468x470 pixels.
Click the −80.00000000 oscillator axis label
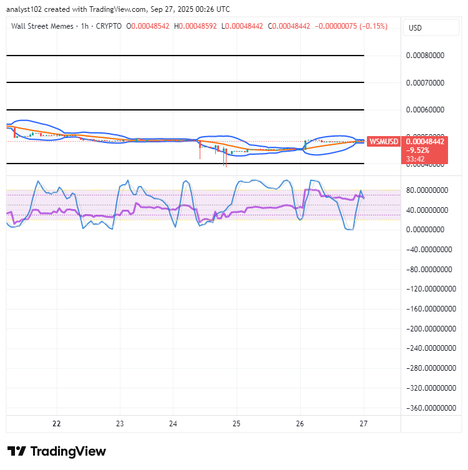429,270
